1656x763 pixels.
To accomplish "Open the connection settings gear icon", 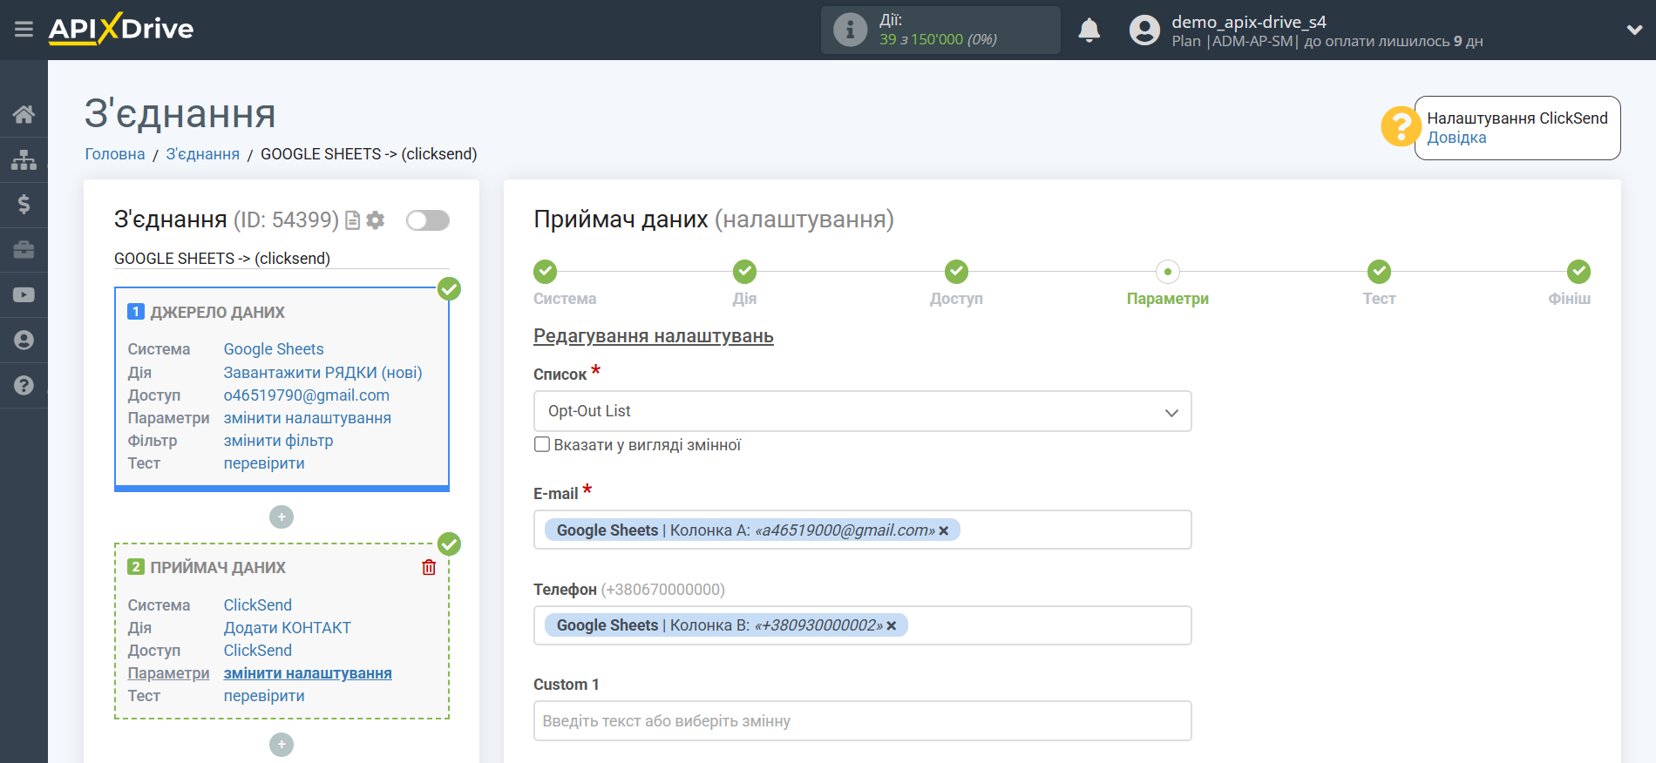I will [376, 220].
